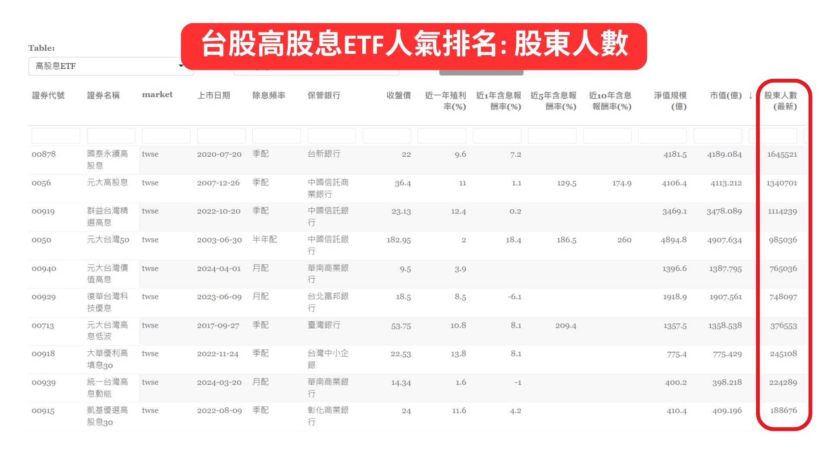This screenshot has height=465, width=828.
Task: Click the sort arrow next to 市值(億)
Action: click(750, 96)
